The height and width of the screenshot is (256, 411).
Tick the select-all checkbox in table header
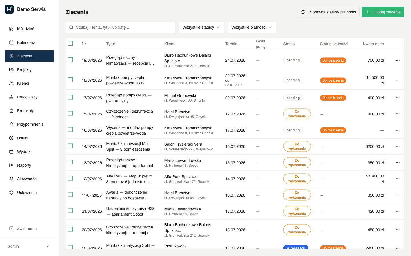[70, 43]
